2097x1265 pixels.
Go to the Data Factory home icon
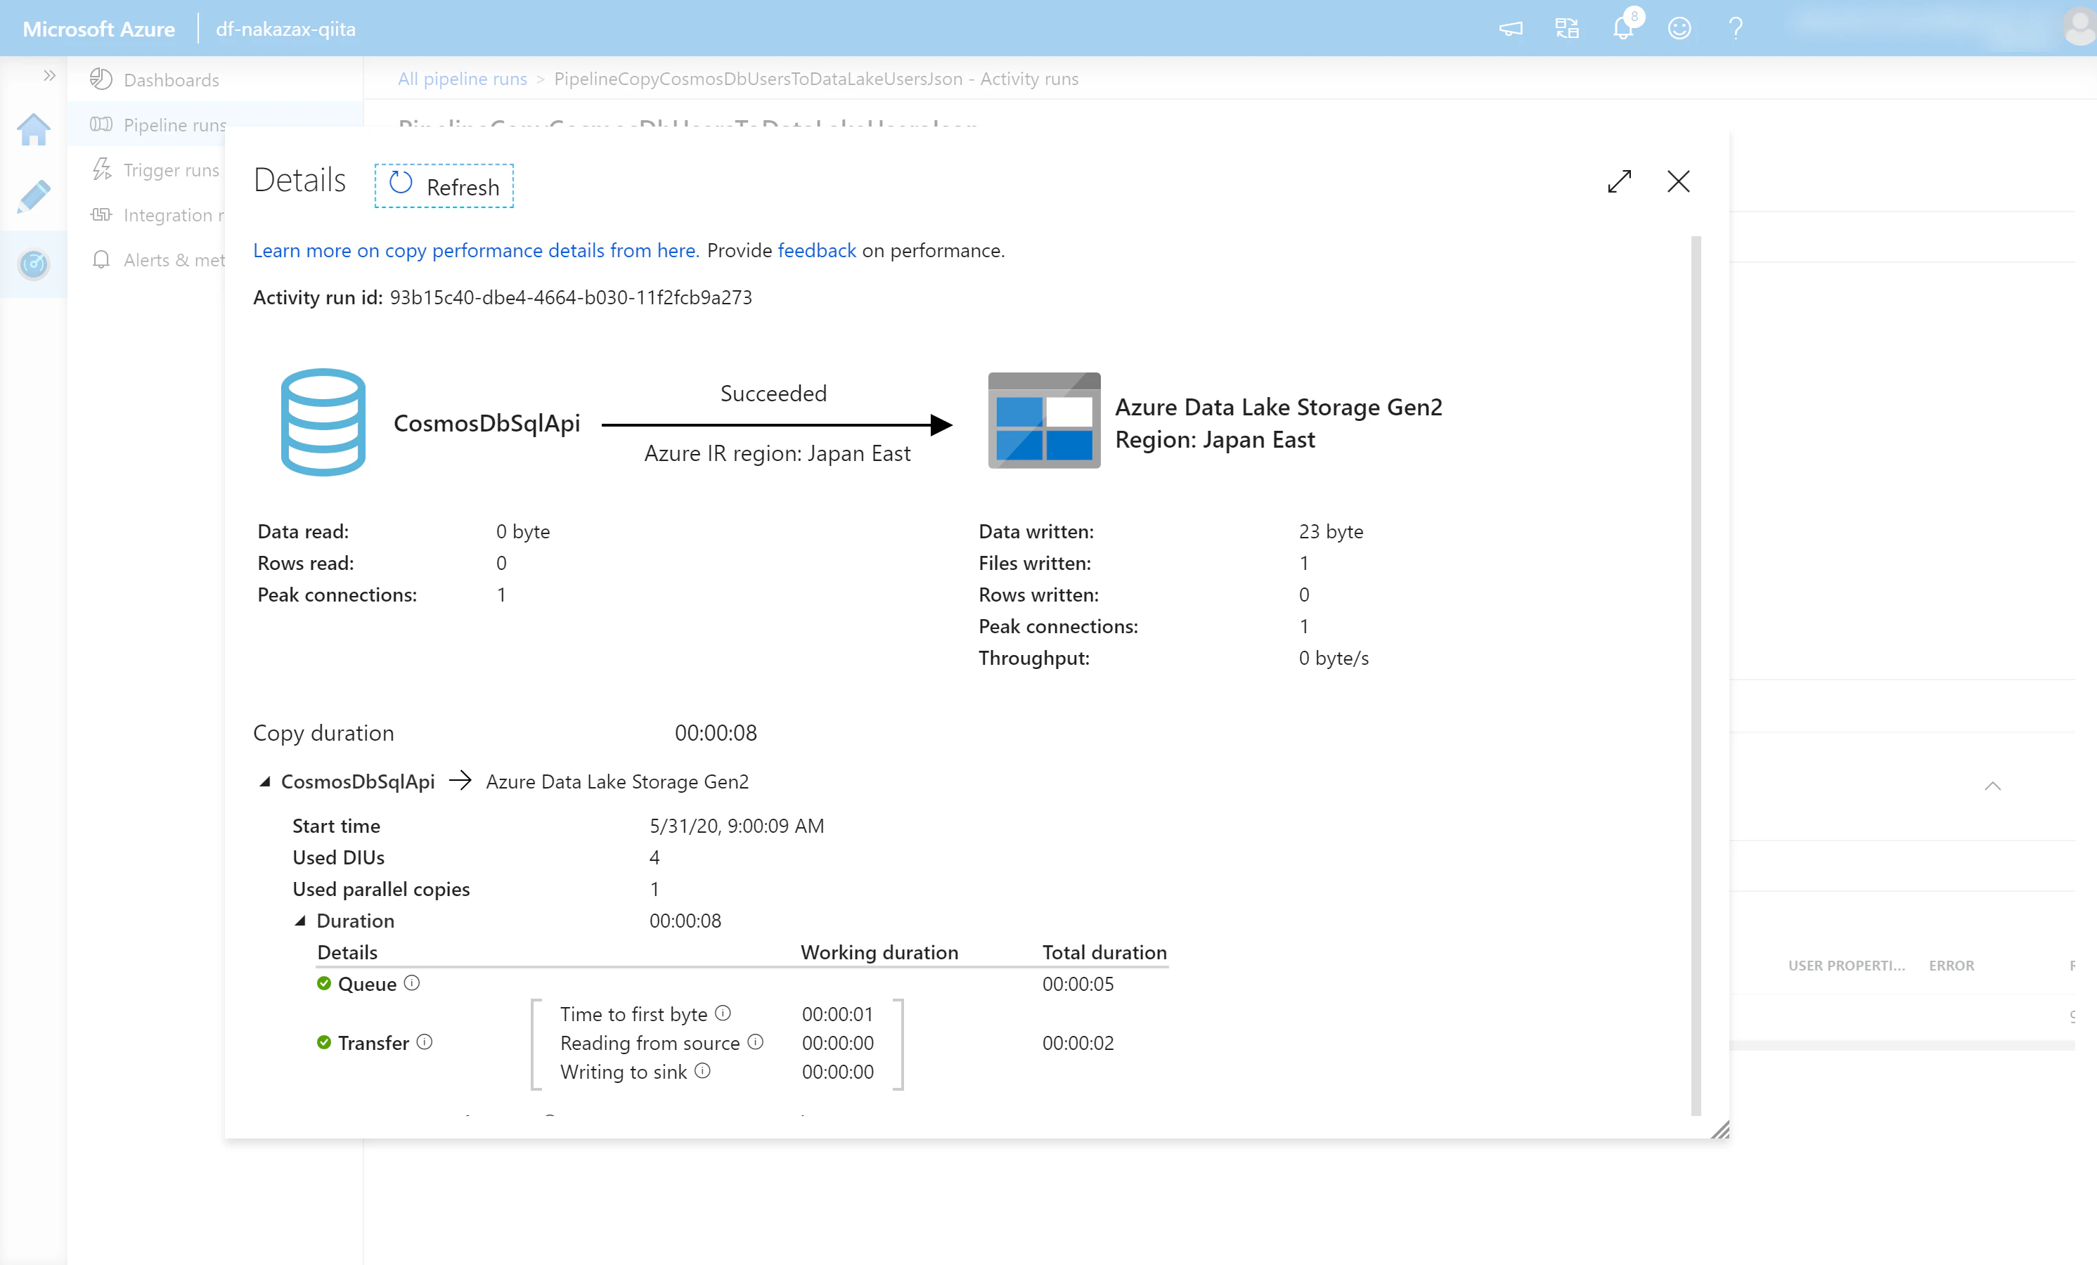pos(34,129)
